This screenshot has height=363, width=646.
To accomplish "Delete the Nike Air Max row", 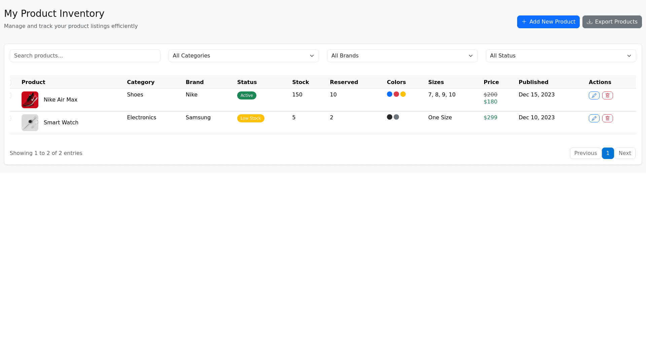I will (607, 95).
